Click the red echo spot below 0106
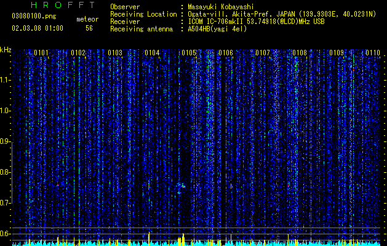Screen dimensions: 387x246 [231, 186]
